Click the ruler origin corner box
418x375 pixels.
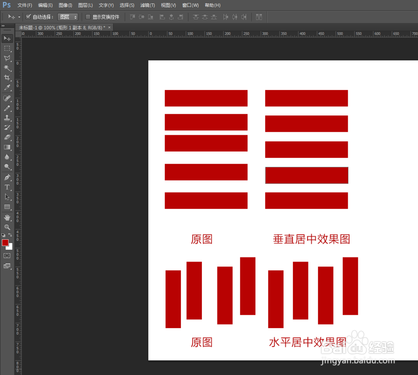(x=18, y=34)
